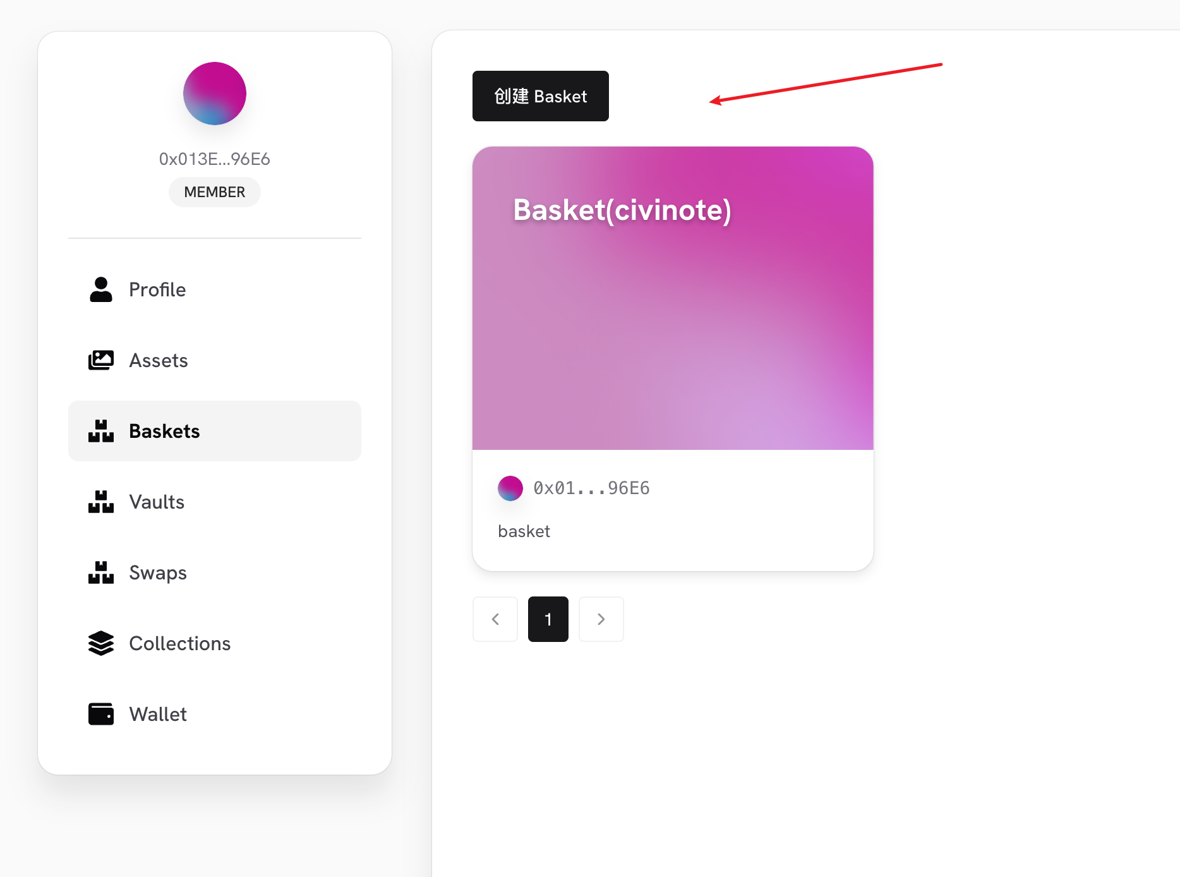
Task: Open the Profile menu item
Action: pos(157,289)
